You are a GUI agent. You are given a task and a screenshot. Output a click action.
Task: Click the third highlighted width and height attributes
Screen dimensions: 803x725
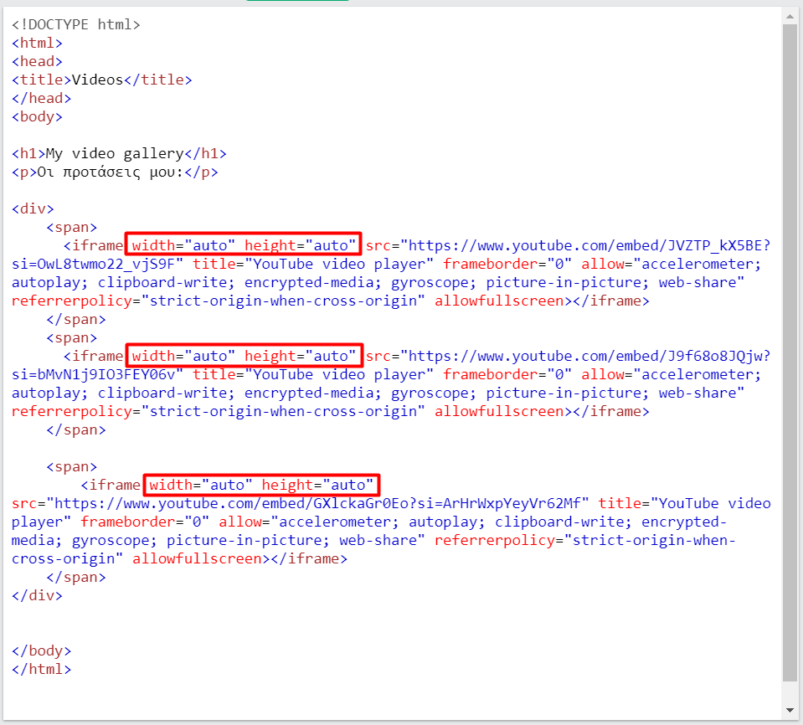260,485
